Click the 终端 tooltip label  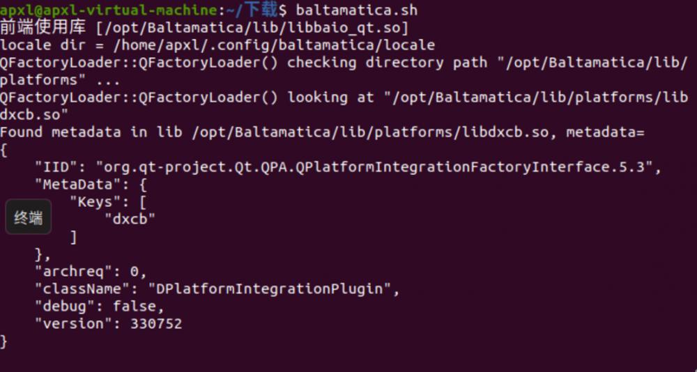point(29,218)
